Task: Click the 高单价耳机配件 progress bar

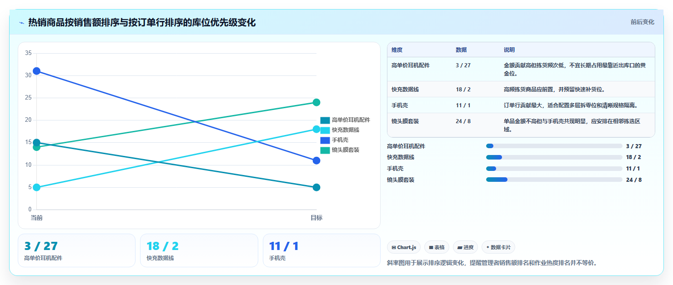Action: pyautogui.click(x=554, y=146)
